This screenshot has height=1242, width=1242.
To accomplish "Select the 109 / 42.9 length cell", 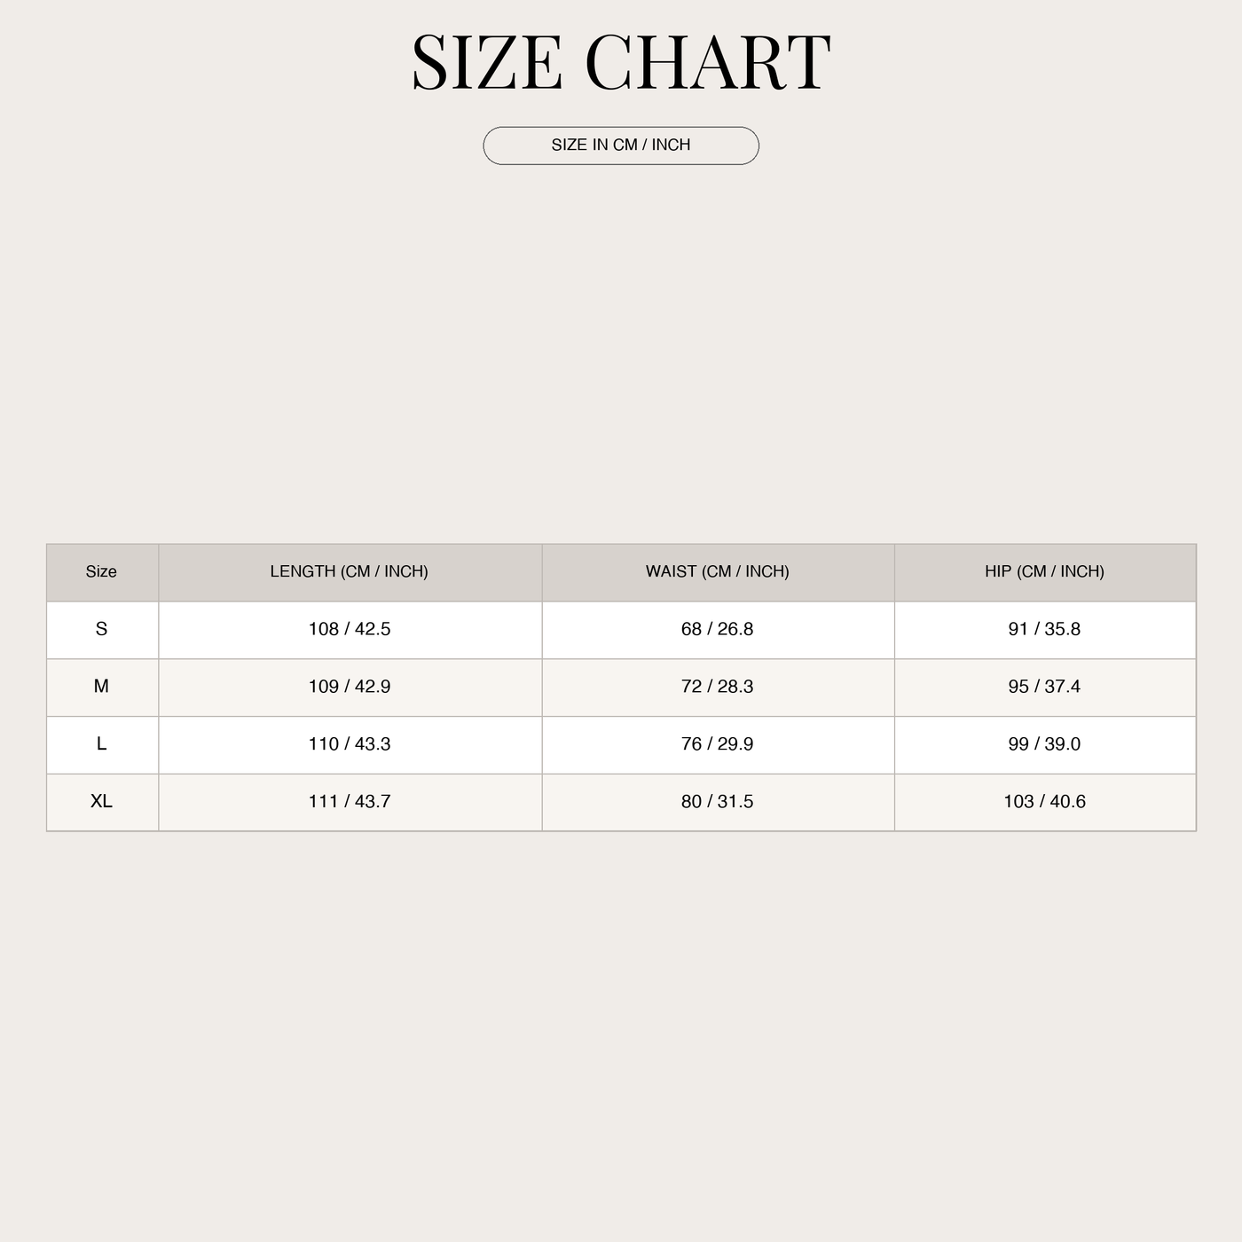I will tap(350, 688).
